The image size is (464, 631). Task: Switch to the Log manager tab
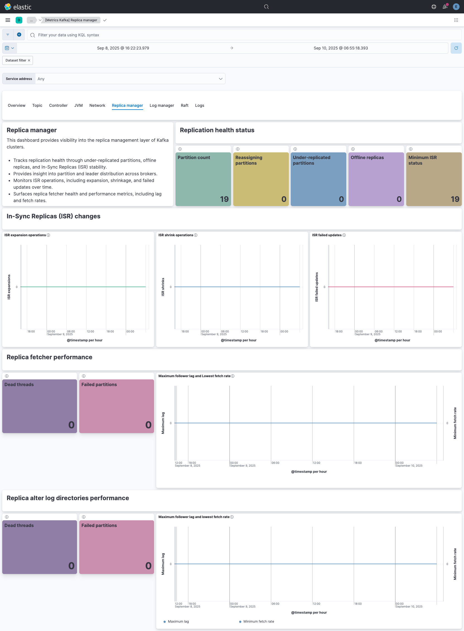pyautogui.click(x=162, y=105)
